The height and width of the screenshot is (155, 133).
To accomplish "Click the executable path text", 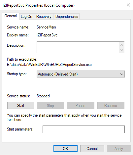I will click(49, 65).
